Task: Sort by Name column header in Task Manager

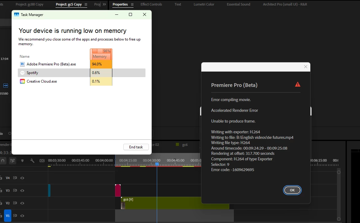Action: click(x=25, y=56)
